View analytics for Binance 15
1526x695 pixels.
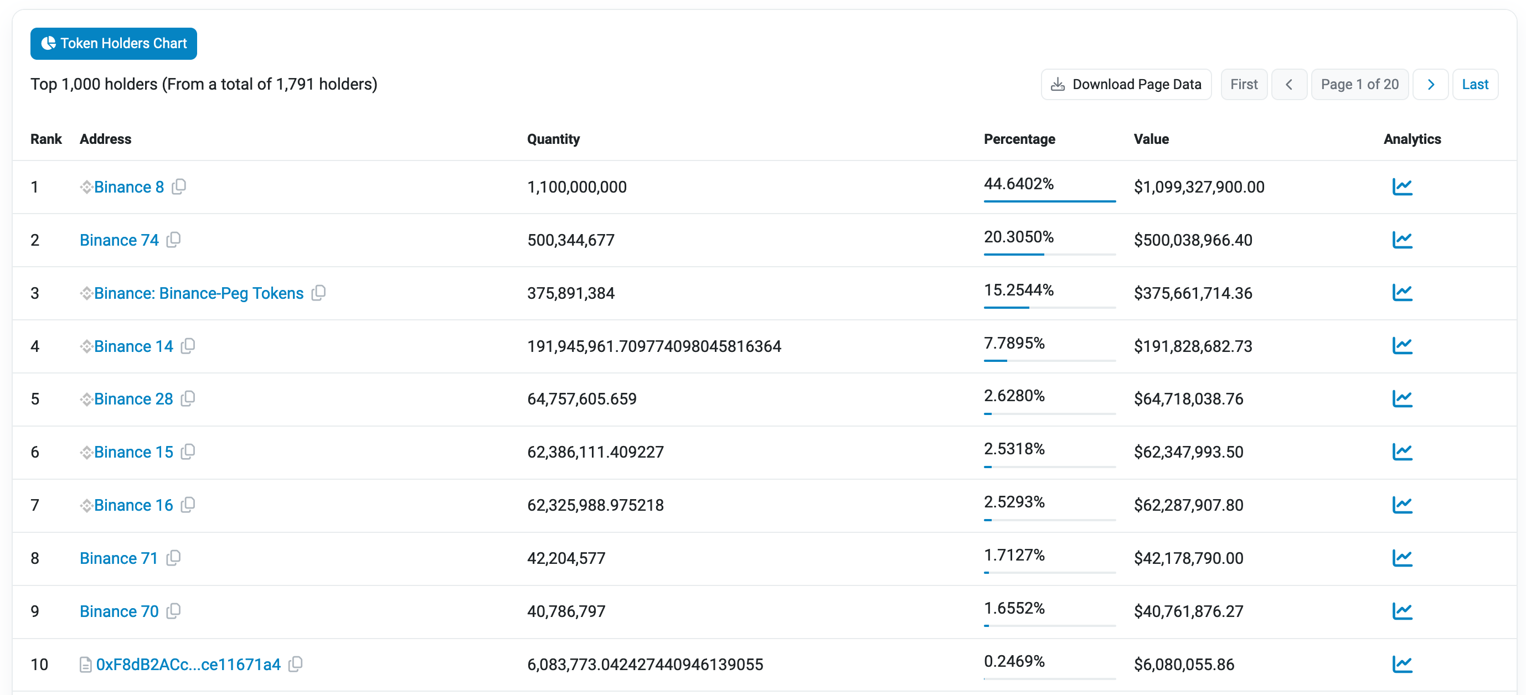click(x=1401, y=452)
